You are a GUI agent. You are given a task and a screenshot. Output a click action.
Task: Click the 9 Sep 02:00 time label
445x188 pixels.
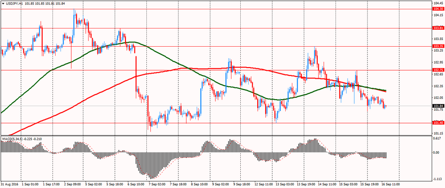(x=220, y=184)
